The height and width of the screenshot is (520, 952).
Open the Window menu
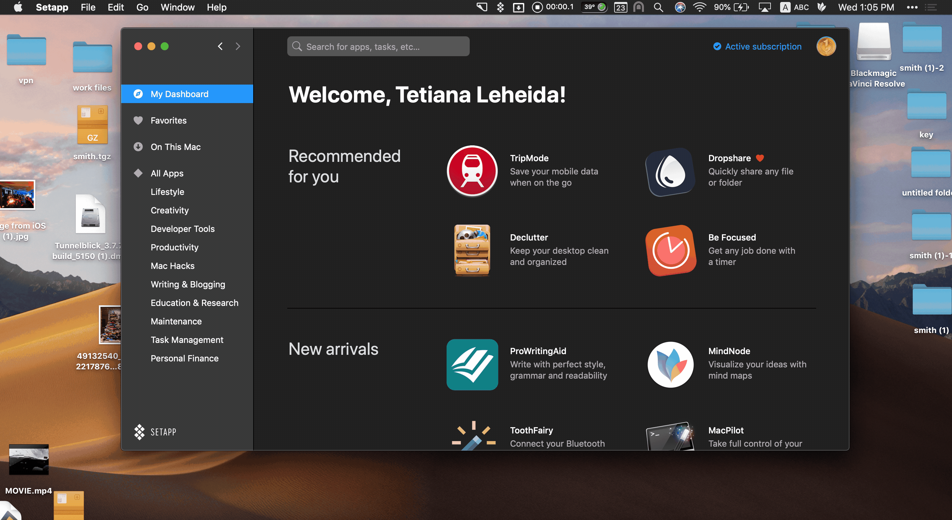click(178, 7)
